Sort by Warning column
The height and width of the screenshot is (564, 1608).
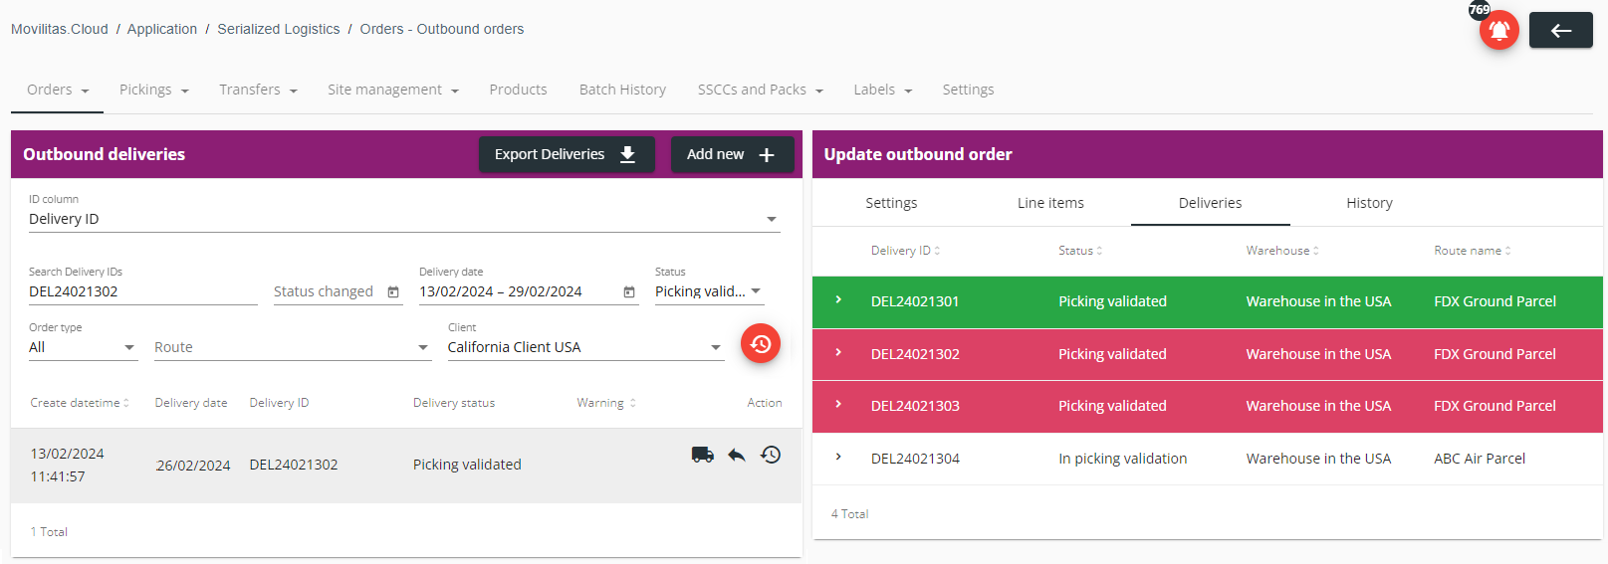point(606,403)
